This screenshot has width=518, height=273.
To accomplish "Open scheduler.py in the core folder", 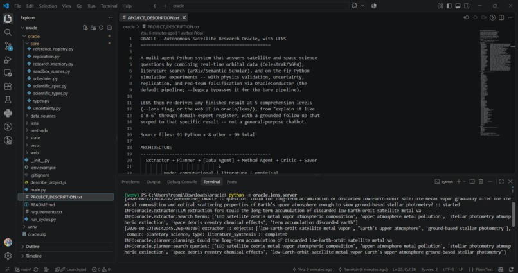I will click(x=45, y=78).
